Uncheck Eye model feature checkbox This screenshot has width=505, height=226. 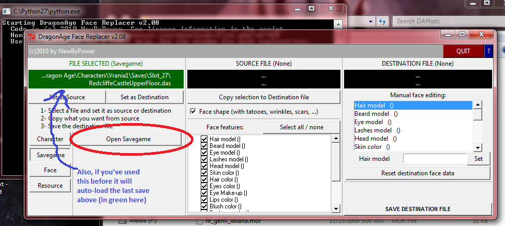(204, 153)
